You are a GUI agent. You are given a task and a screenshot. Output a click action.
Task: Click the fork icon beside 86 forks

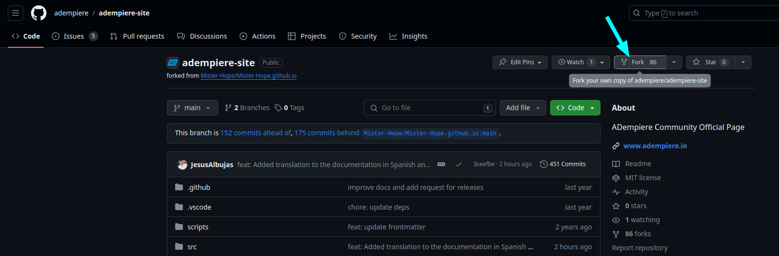[x=616, y=234]
